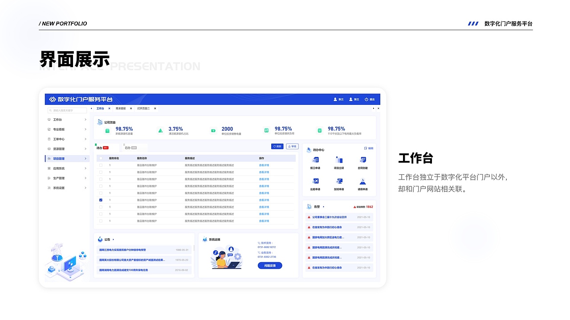Click the 工单中心 sidebar icon
The image size is (570, 320).
(x=49, y=139)
